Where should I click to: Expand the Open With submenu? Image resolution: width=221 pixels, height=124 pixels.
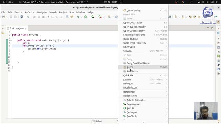pos(143,47)
